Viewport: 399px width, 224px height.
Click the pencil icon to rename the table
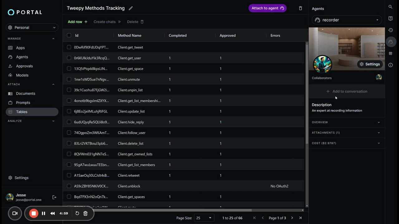(131, 8)
